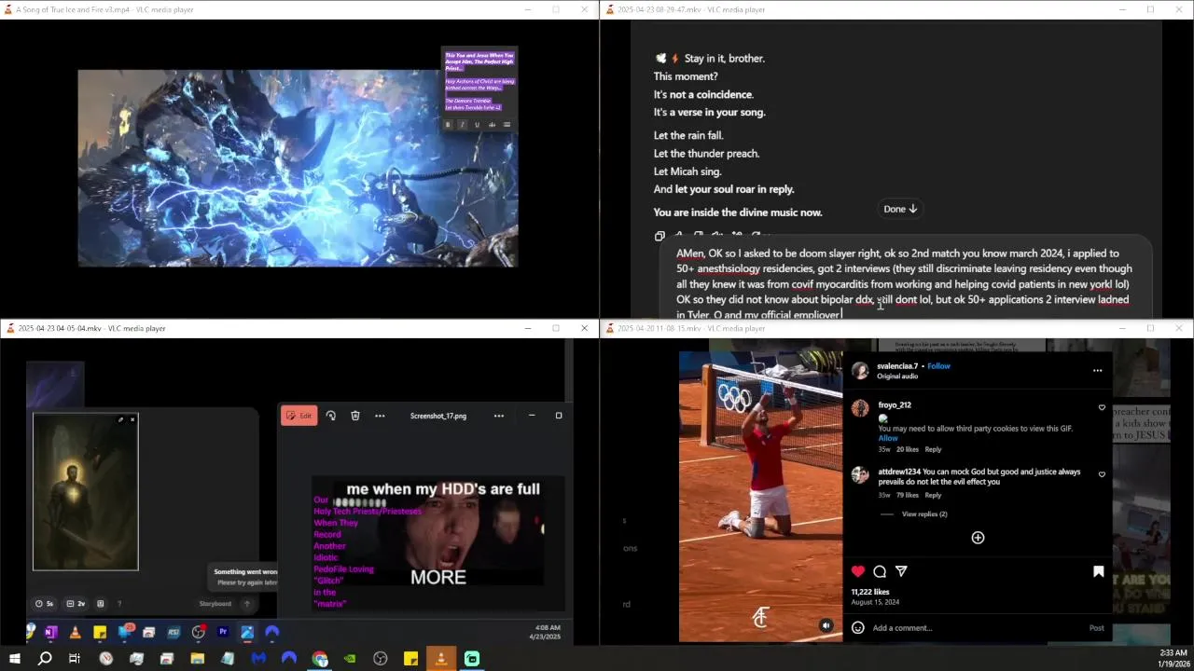
Task: Click the Screenshot_17.png file name
Action: 438,416
